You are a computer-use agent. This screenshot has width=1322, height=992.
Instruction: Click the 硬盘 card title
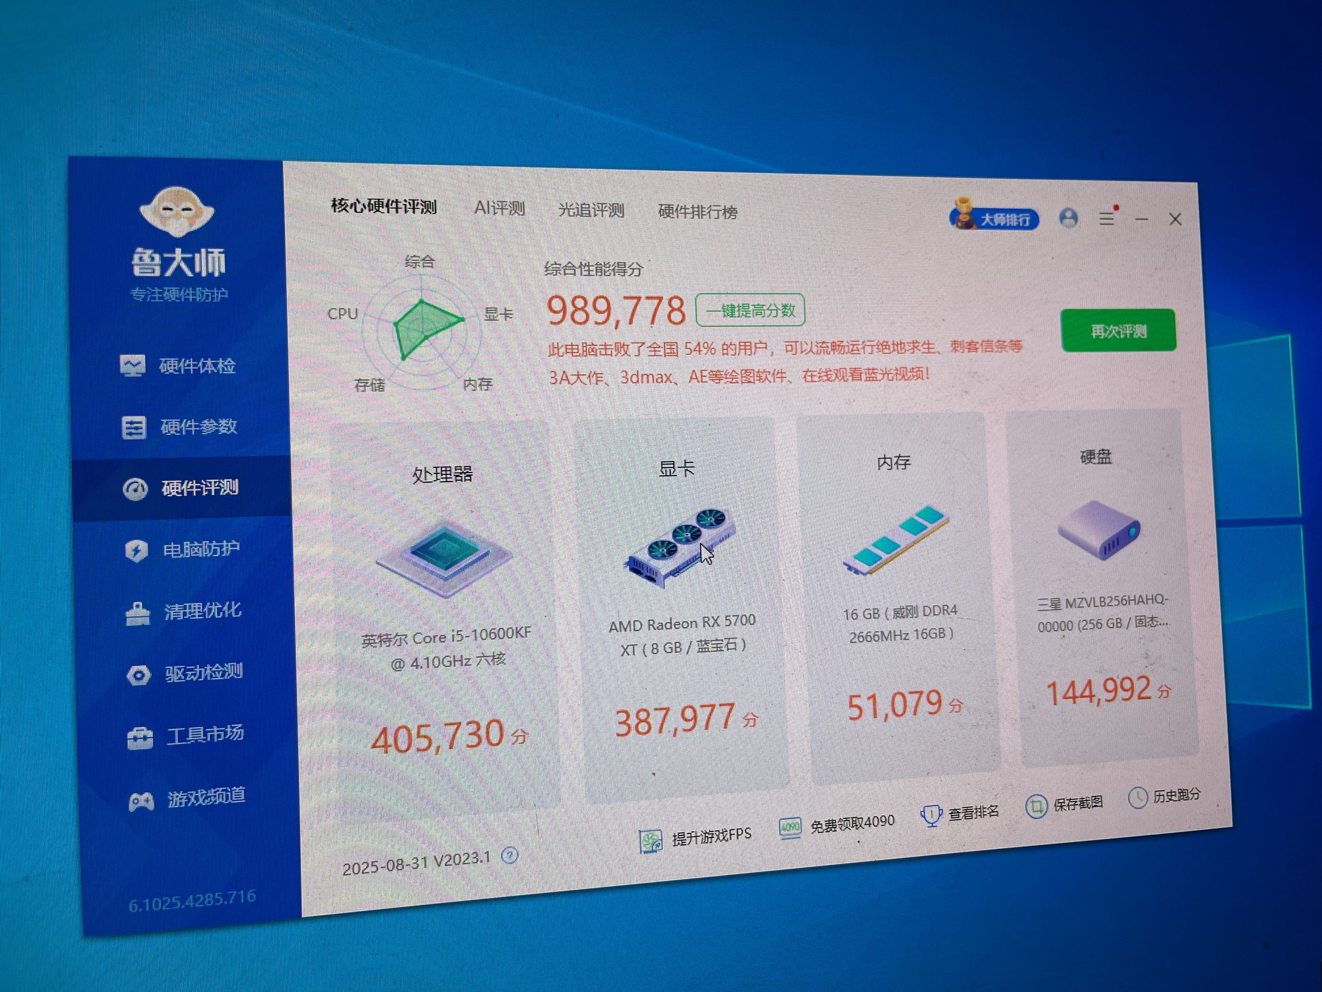[x=1095, y=456]
